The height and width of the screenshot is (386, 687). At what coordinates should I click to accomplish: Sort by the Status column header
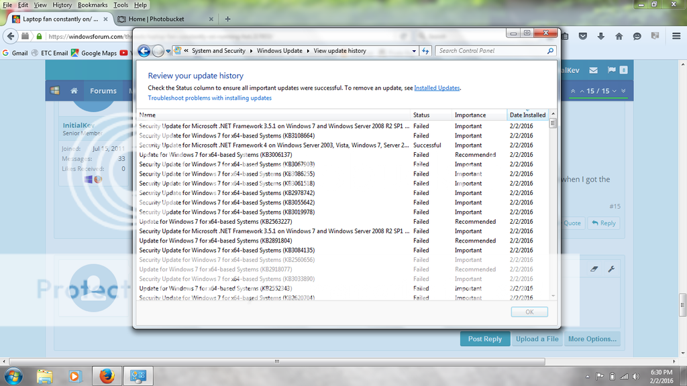coord(431,115)
